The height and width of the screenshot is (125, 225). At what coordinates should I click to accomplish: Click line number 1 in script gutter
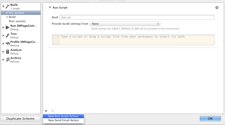58,37
